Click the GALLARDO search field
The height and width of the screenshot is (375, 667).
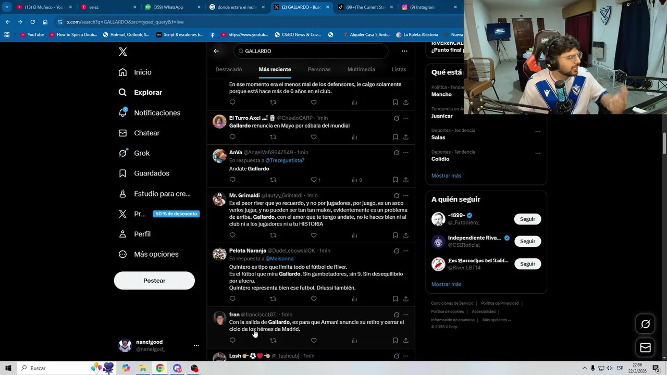pos(311,51)
